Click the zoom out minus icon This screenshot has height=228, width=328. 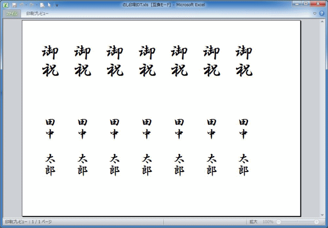(x=278, y=222)
